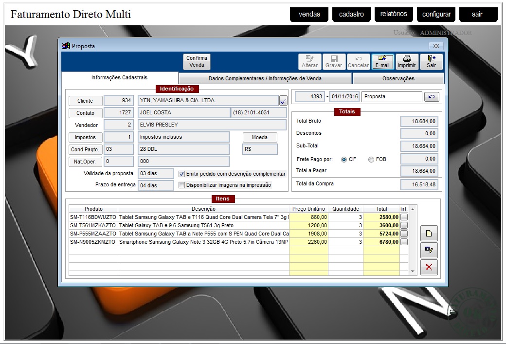Delete the item with the red X icon
This screenshot has height=344, width=506.
pyautogui.click(x=429, y=267)
